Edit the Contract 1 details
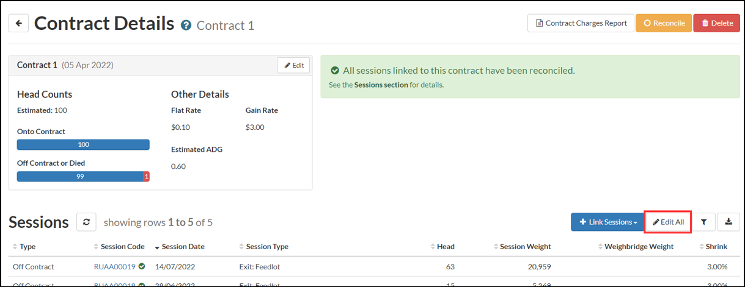 click(x=293, y=65)
